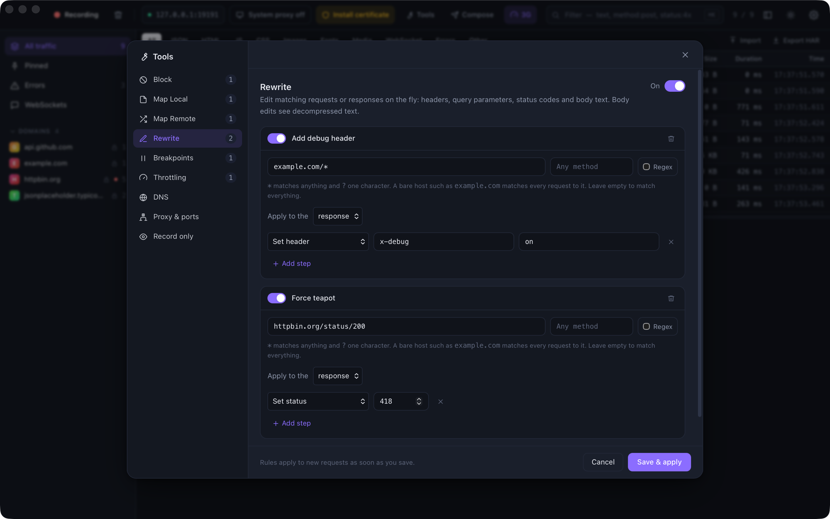Viewport: 830px width, 519px height.
Task: Add step to Force teapot rule
Action: [x=292, y=423]
